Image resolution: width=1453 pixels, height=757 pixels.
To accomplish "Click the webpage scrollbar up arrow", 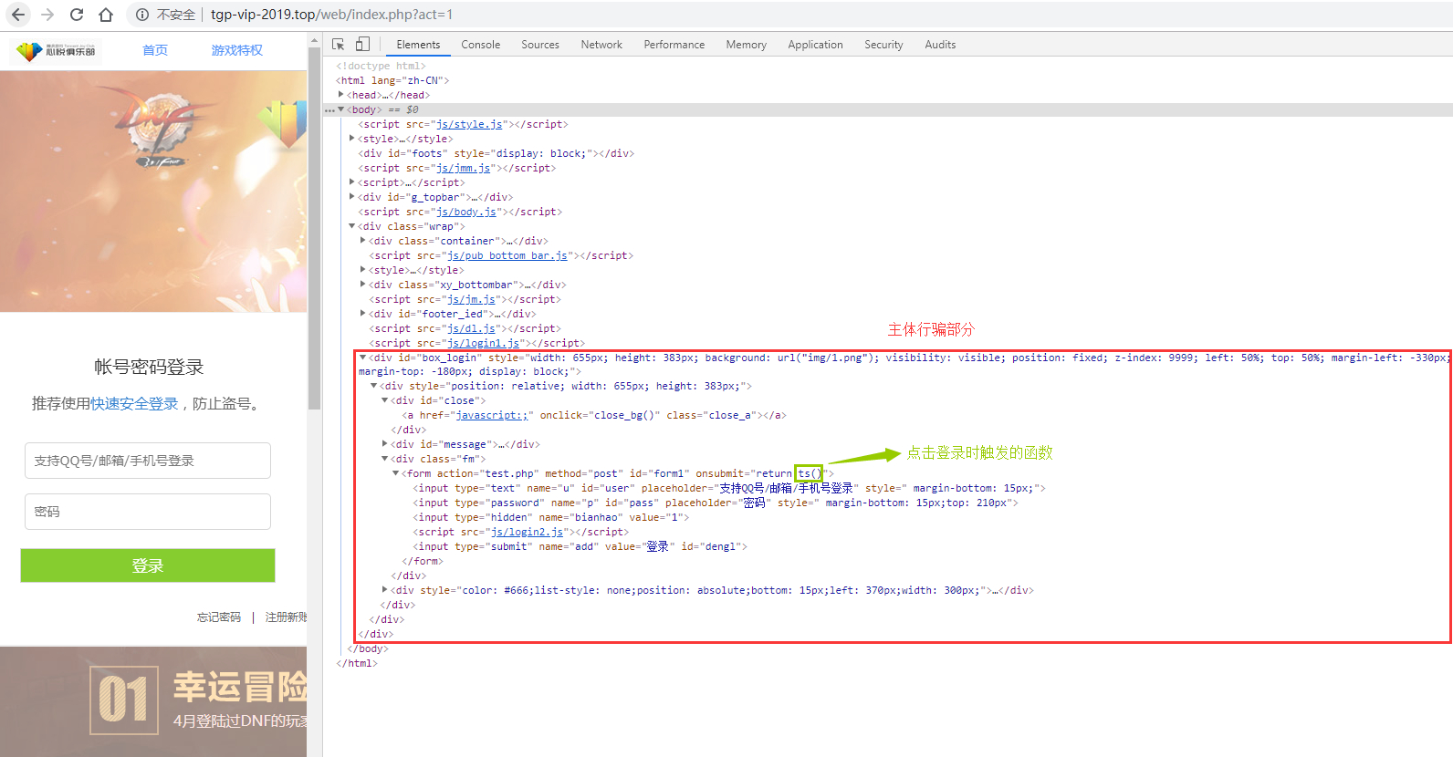I will [x=315, y=41].
